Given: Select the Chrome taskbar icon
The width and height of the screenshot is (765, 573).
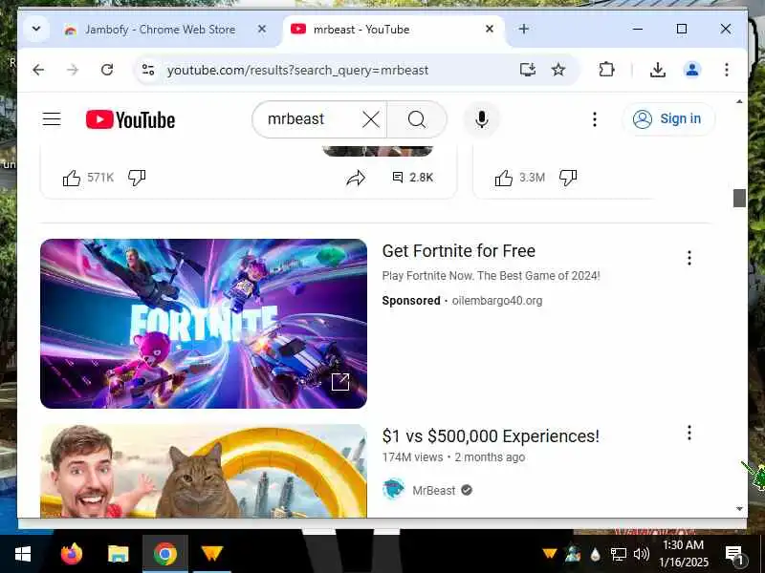Looking at the screenshot, I should coord(164,554).
